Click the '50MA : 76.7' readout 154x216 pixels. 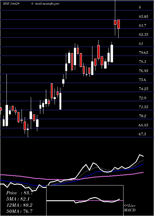(19, 211)
